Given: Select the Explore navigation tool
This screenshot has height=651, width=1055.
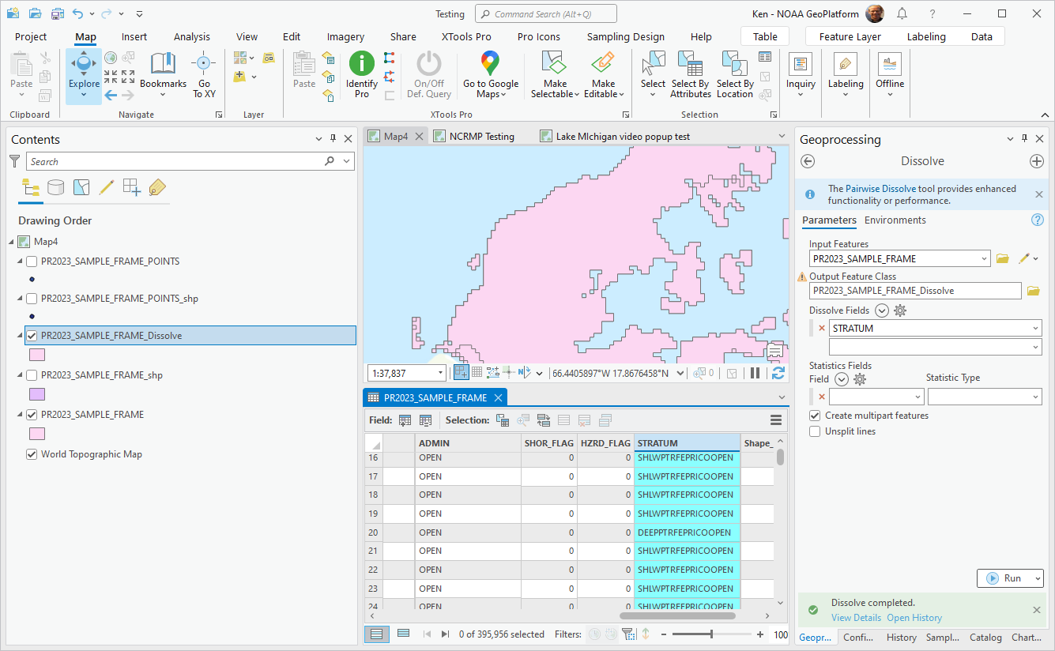Looking at the screenshot, I should tap(84, 65).
